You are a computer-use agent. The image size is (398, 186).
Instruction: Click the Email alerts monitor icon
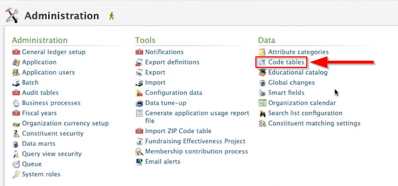click(139, 162)
